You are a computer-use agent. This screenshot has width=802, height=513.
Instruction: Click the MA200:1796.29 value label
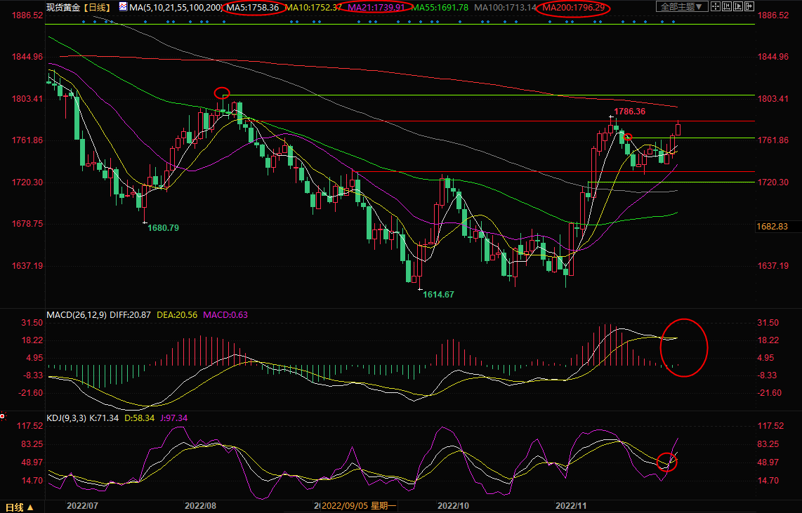pyautogui.click(x=573, y=7)
